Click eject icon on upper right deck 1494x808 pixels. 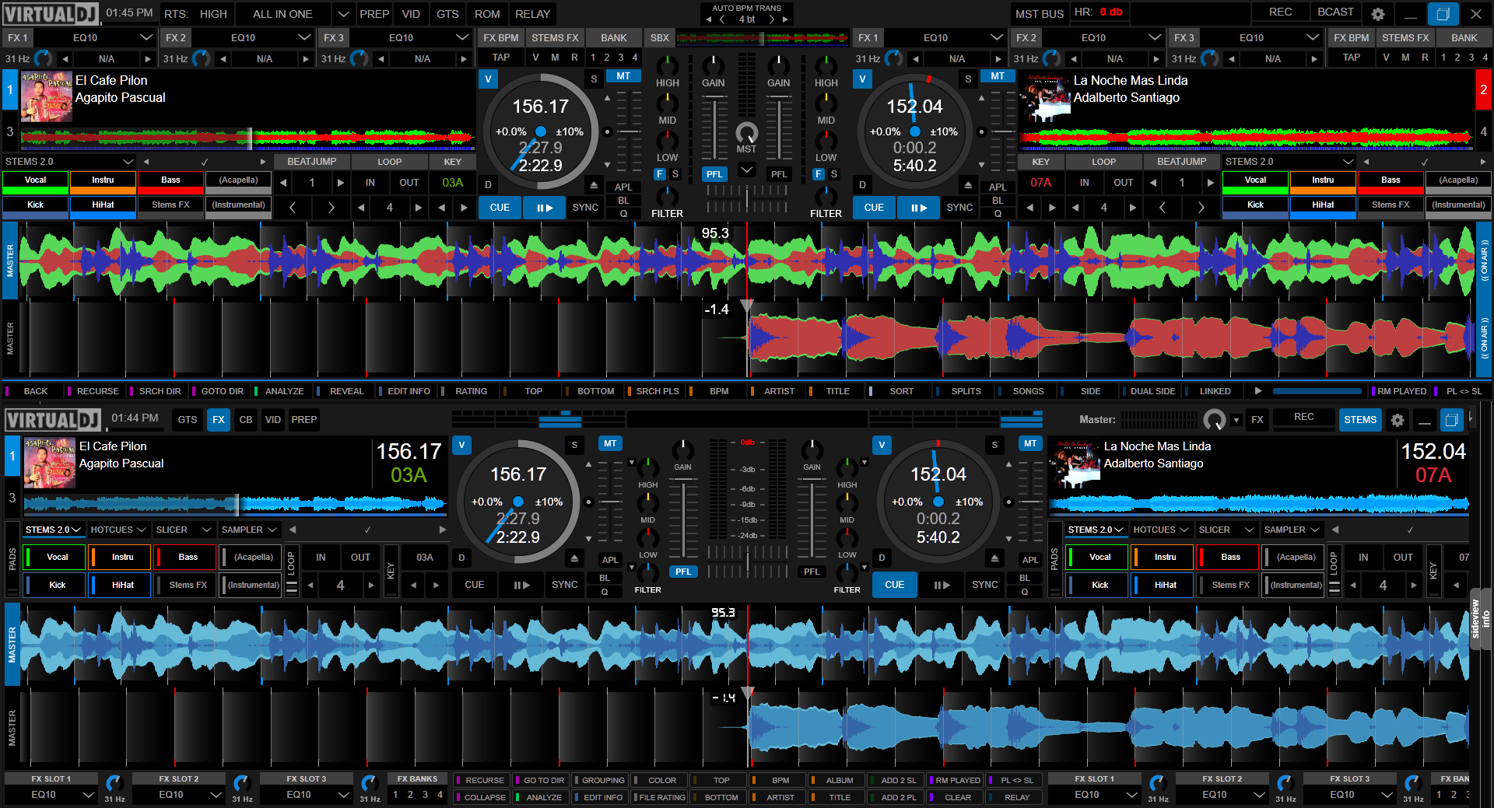tap(968, 185)
